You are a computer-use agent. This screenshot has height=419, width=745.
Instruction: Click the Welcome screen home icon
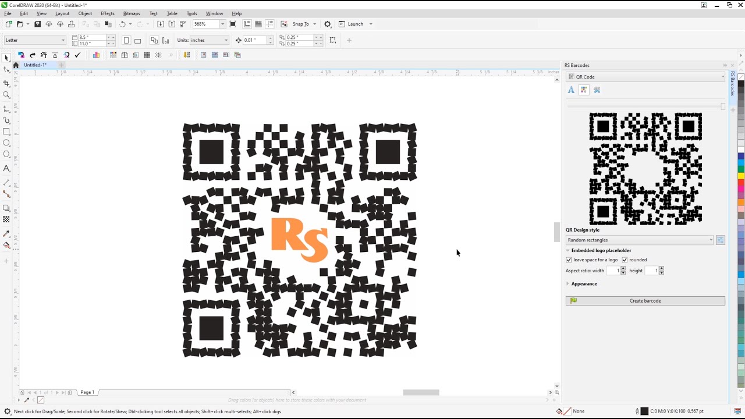(x=16, y=65)
